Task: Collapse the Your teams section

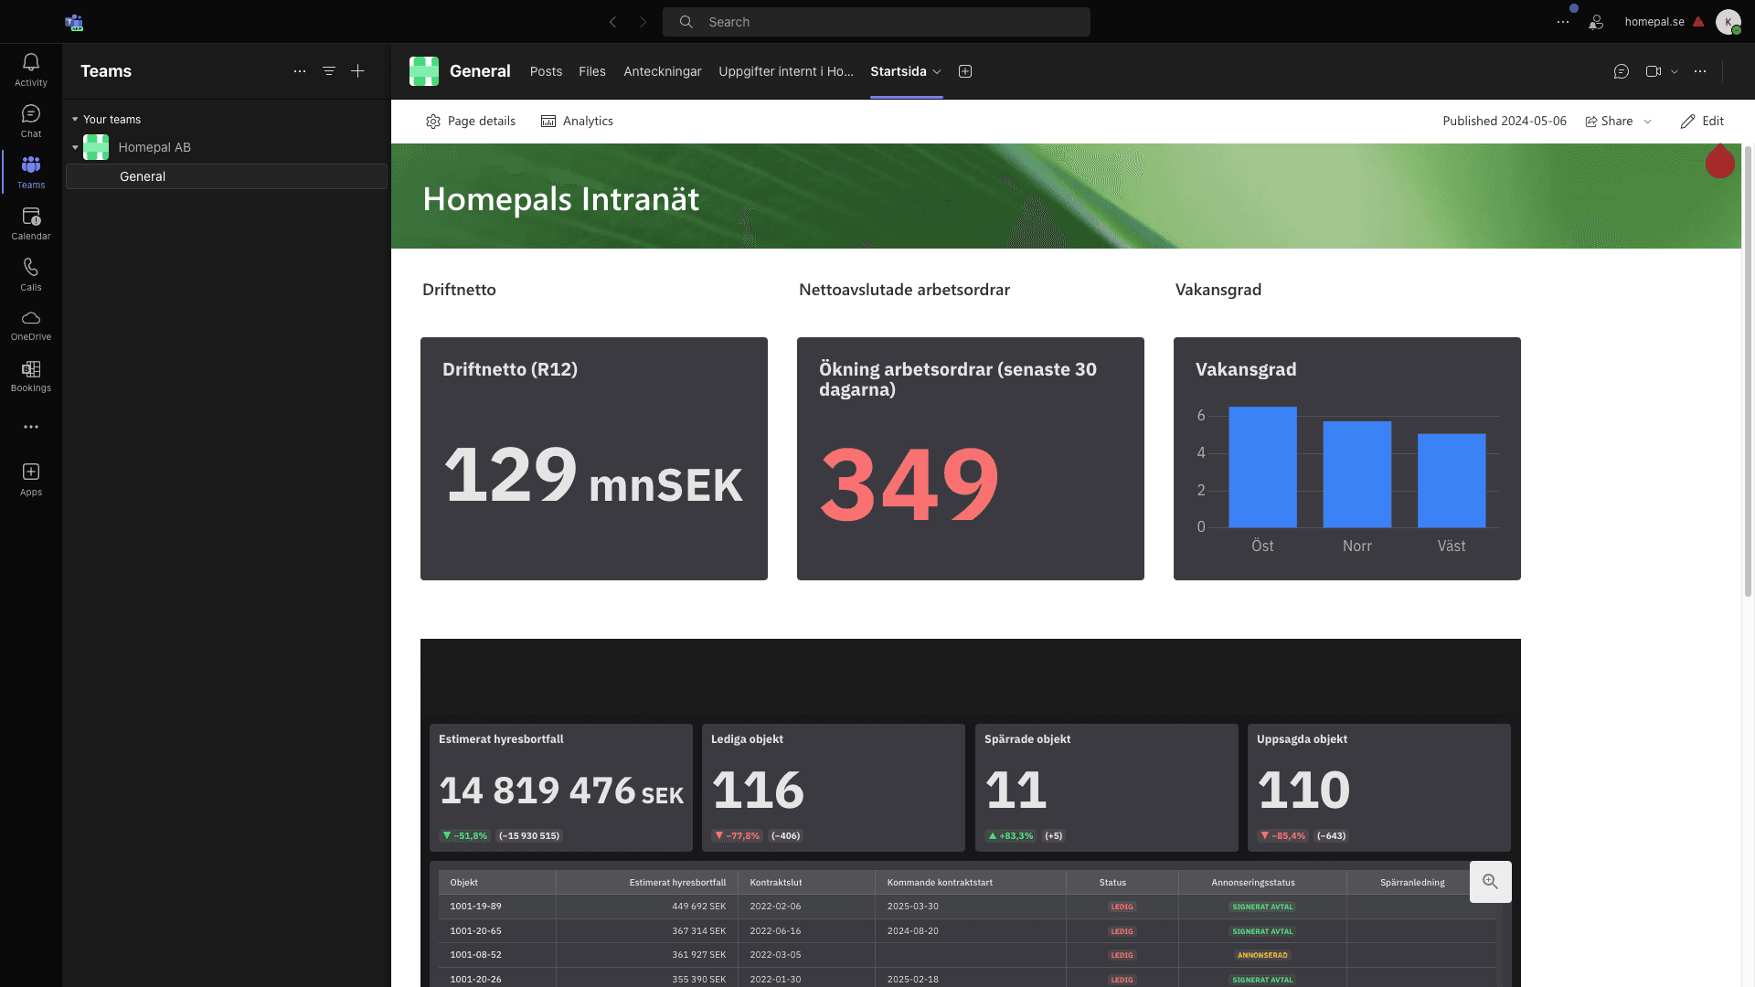Action: click(75, 120)
